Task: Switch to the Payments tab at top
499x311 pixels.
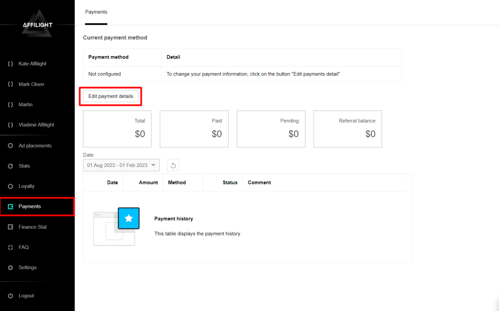Action: 96,12
